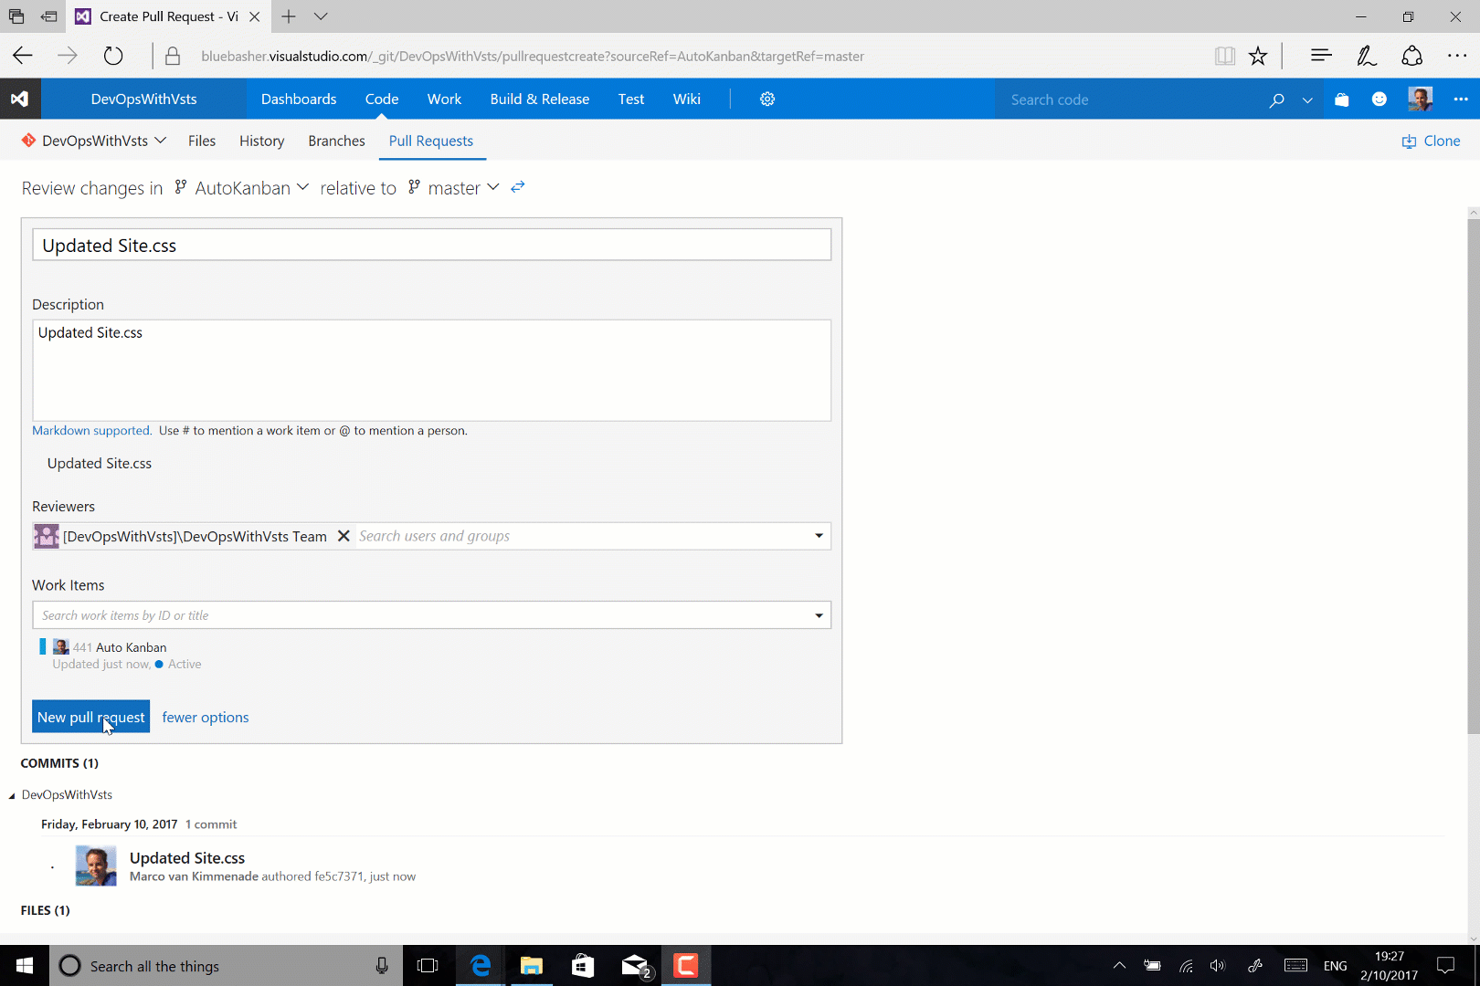Viewport: 1480px width, 986px height.
Task: Add page to favorites star icon
Action: coord(1258,56)
